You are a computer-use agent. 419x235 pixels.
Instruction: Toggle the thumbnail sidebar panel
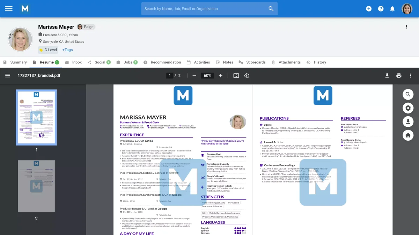coord(8,76)
